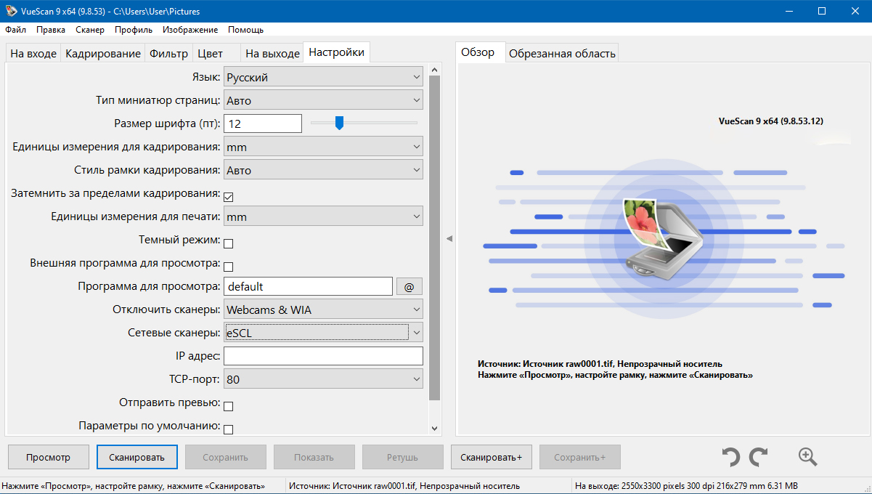Click the scrollbar up arrow
872x494 pixels.
435,70
